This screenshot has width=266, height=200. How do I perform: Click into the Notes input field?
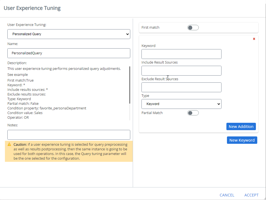click(69, 135)
